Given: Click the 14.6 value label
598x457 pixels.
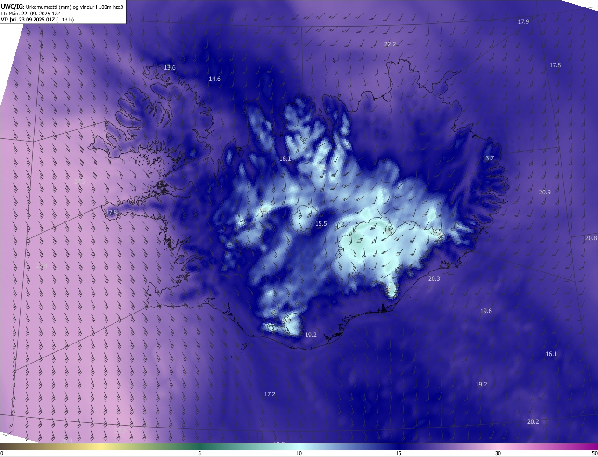Looking at the screenshot, I should point(214,79).
